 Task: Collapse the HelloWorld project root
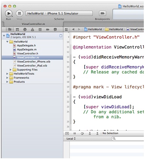pyautogui.click(x=4, y=36)
